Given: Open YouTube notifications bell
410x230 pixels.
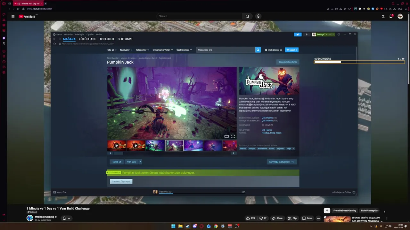Looking at the screenshot, I should (391, 16).
